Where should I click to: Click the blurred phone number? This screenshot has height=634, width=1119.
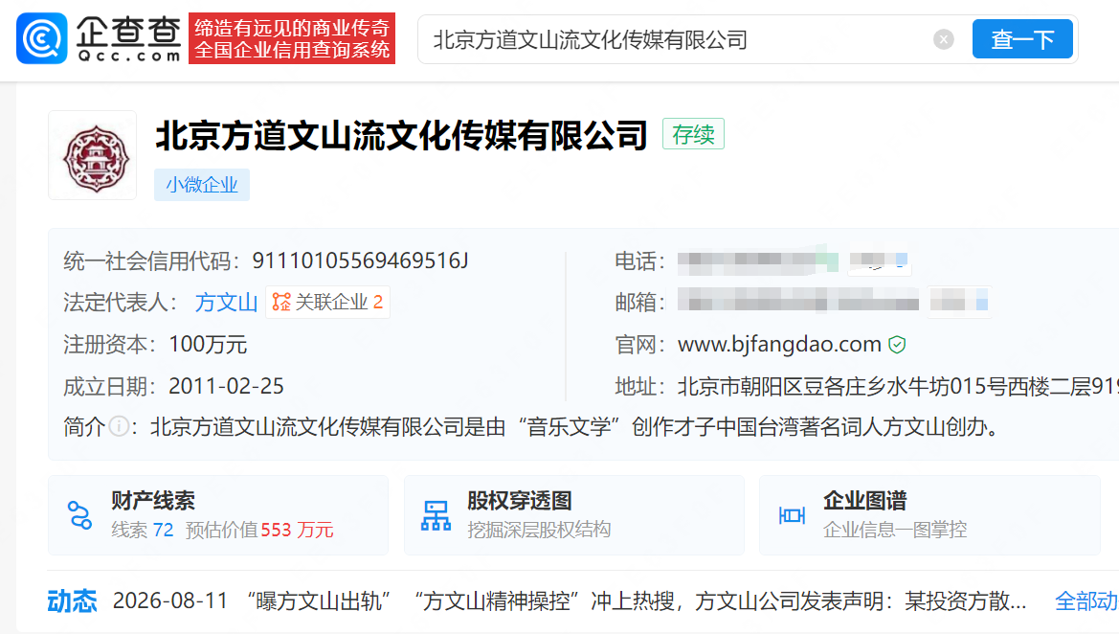click(x=758, y=261)
